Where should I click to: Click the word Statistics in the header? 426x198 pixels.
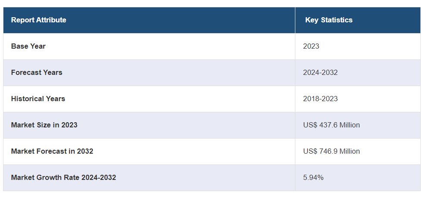point(337,20)
